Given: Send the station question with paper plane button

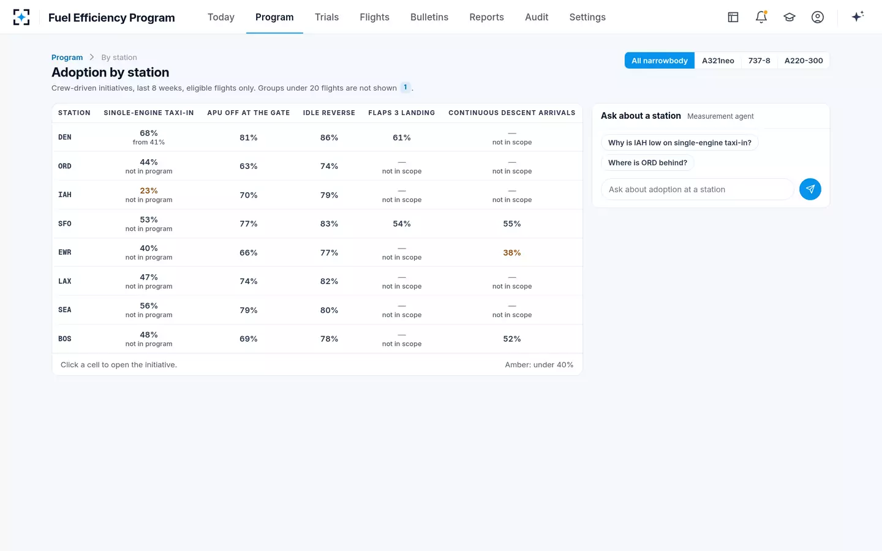Looking at the screenshot, I should 810,189.
